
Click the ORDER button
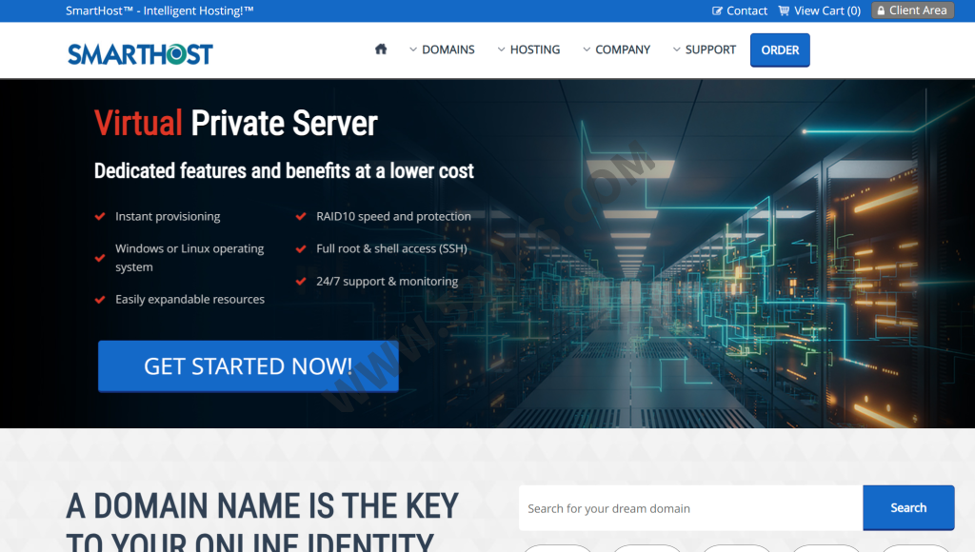(x=780, y=49)
